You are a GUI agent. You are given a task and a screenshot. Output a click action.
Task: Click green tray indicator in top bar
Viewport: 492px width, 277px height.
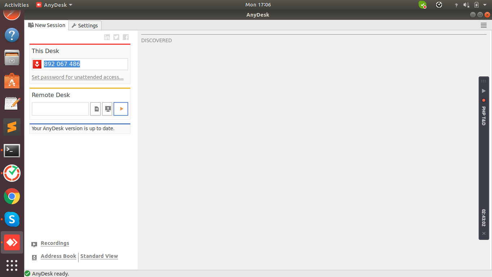pos(422,5)
